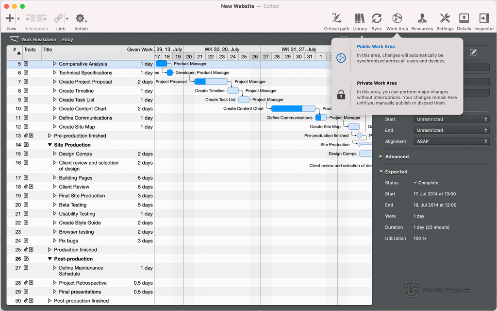Open the Start Unrestricted dropdown

tap(452, 119)
